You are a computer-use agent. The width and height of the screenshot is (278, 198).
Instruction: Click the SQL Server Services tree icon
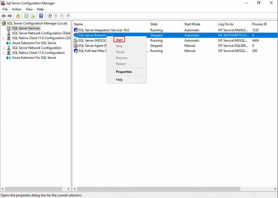[8, 28]
